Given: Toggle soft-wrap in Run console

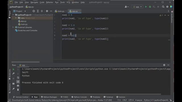Looking at the screenshot, I should coord(18,78).
